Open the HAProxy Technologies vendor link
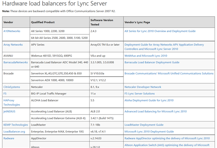The width and height of the screenshot is (217, 148). tap(12, 103)
